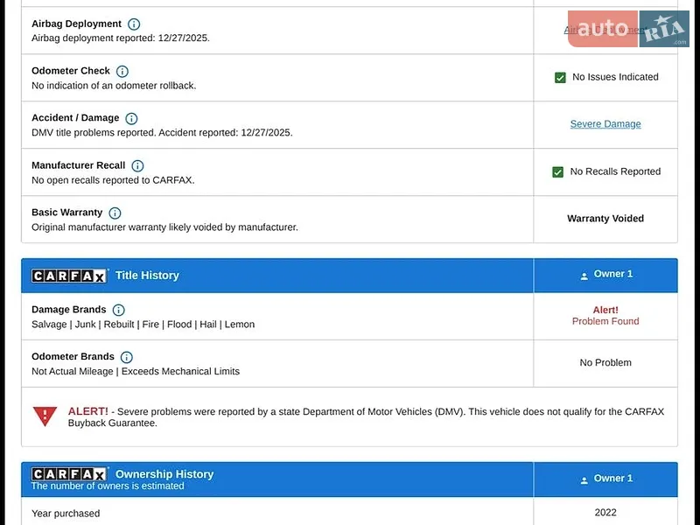This screenshot has height=525, width=700.
Task: Click the 'Warranty Voided' status
Action: tap(605, 219)
